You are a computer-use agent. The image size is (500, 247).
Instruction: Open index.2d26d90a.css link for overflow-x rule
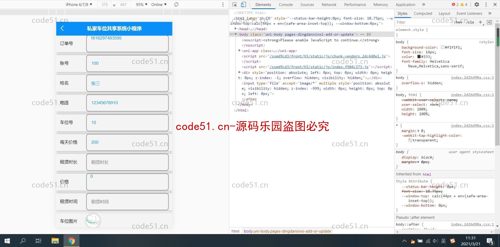tap(472, 78)
